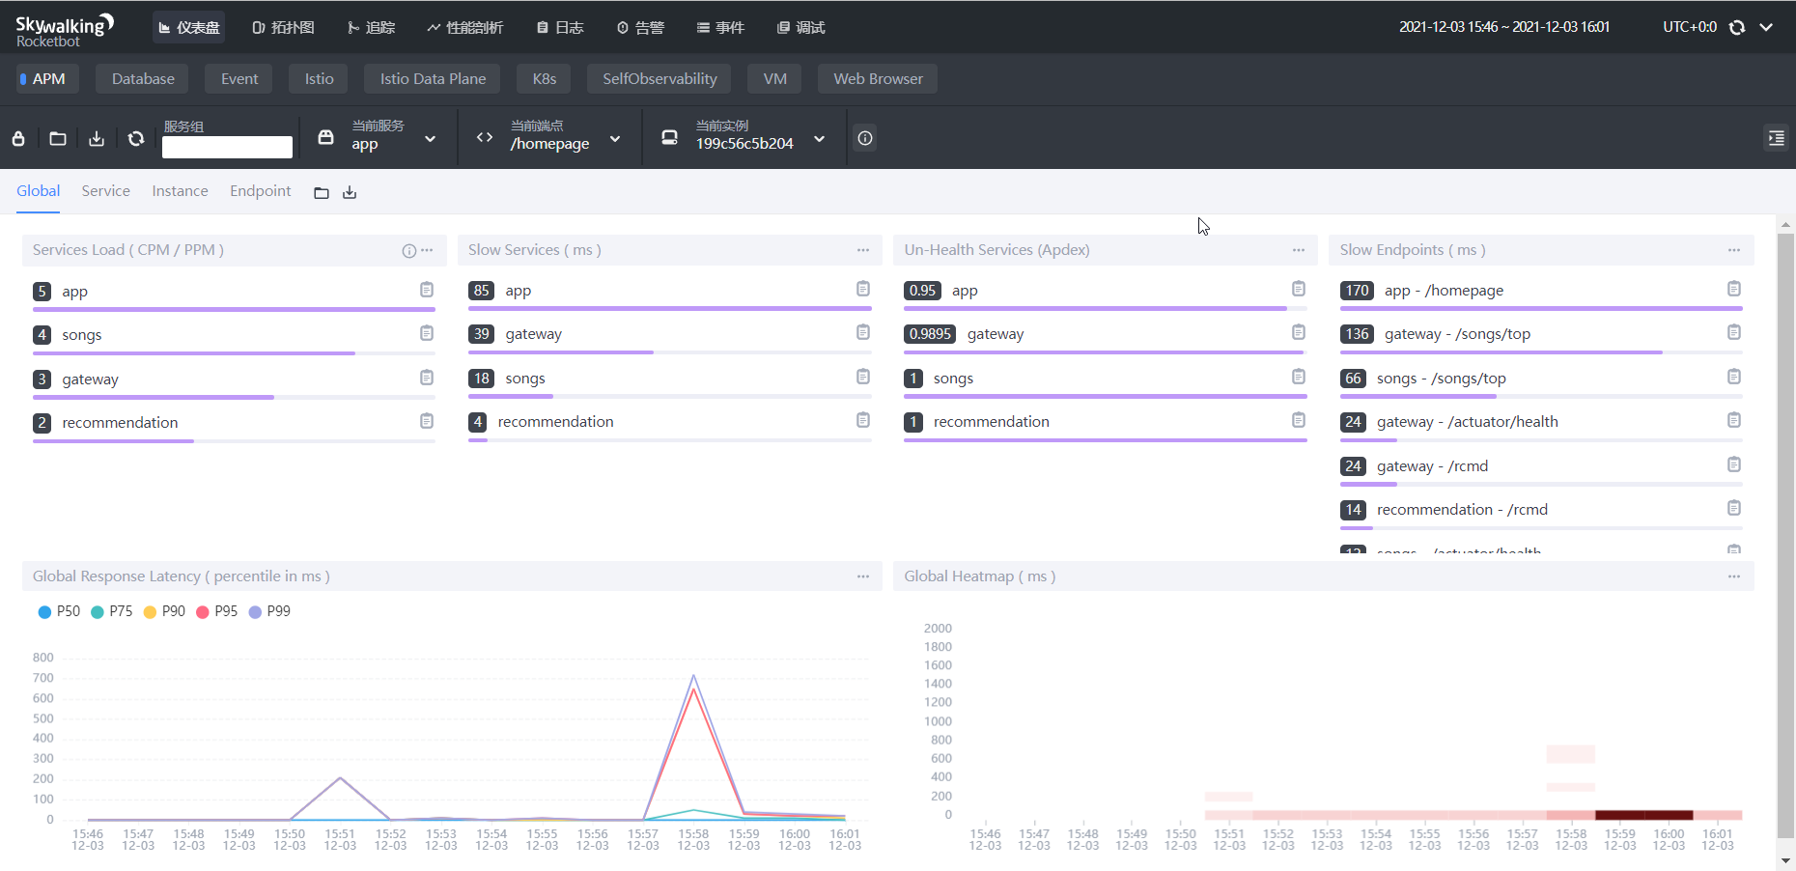Open the dashboard info tooltip icon
The image size is (1796, 871).
coord(864,138)
